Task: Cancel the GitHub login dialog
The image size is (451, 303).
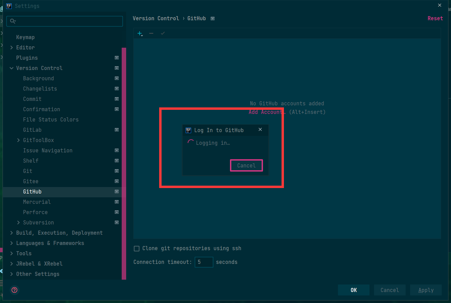Action: click(246, 165)
